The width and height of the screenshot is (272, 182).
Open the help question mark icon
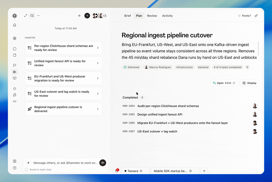(x=15, y=168)
